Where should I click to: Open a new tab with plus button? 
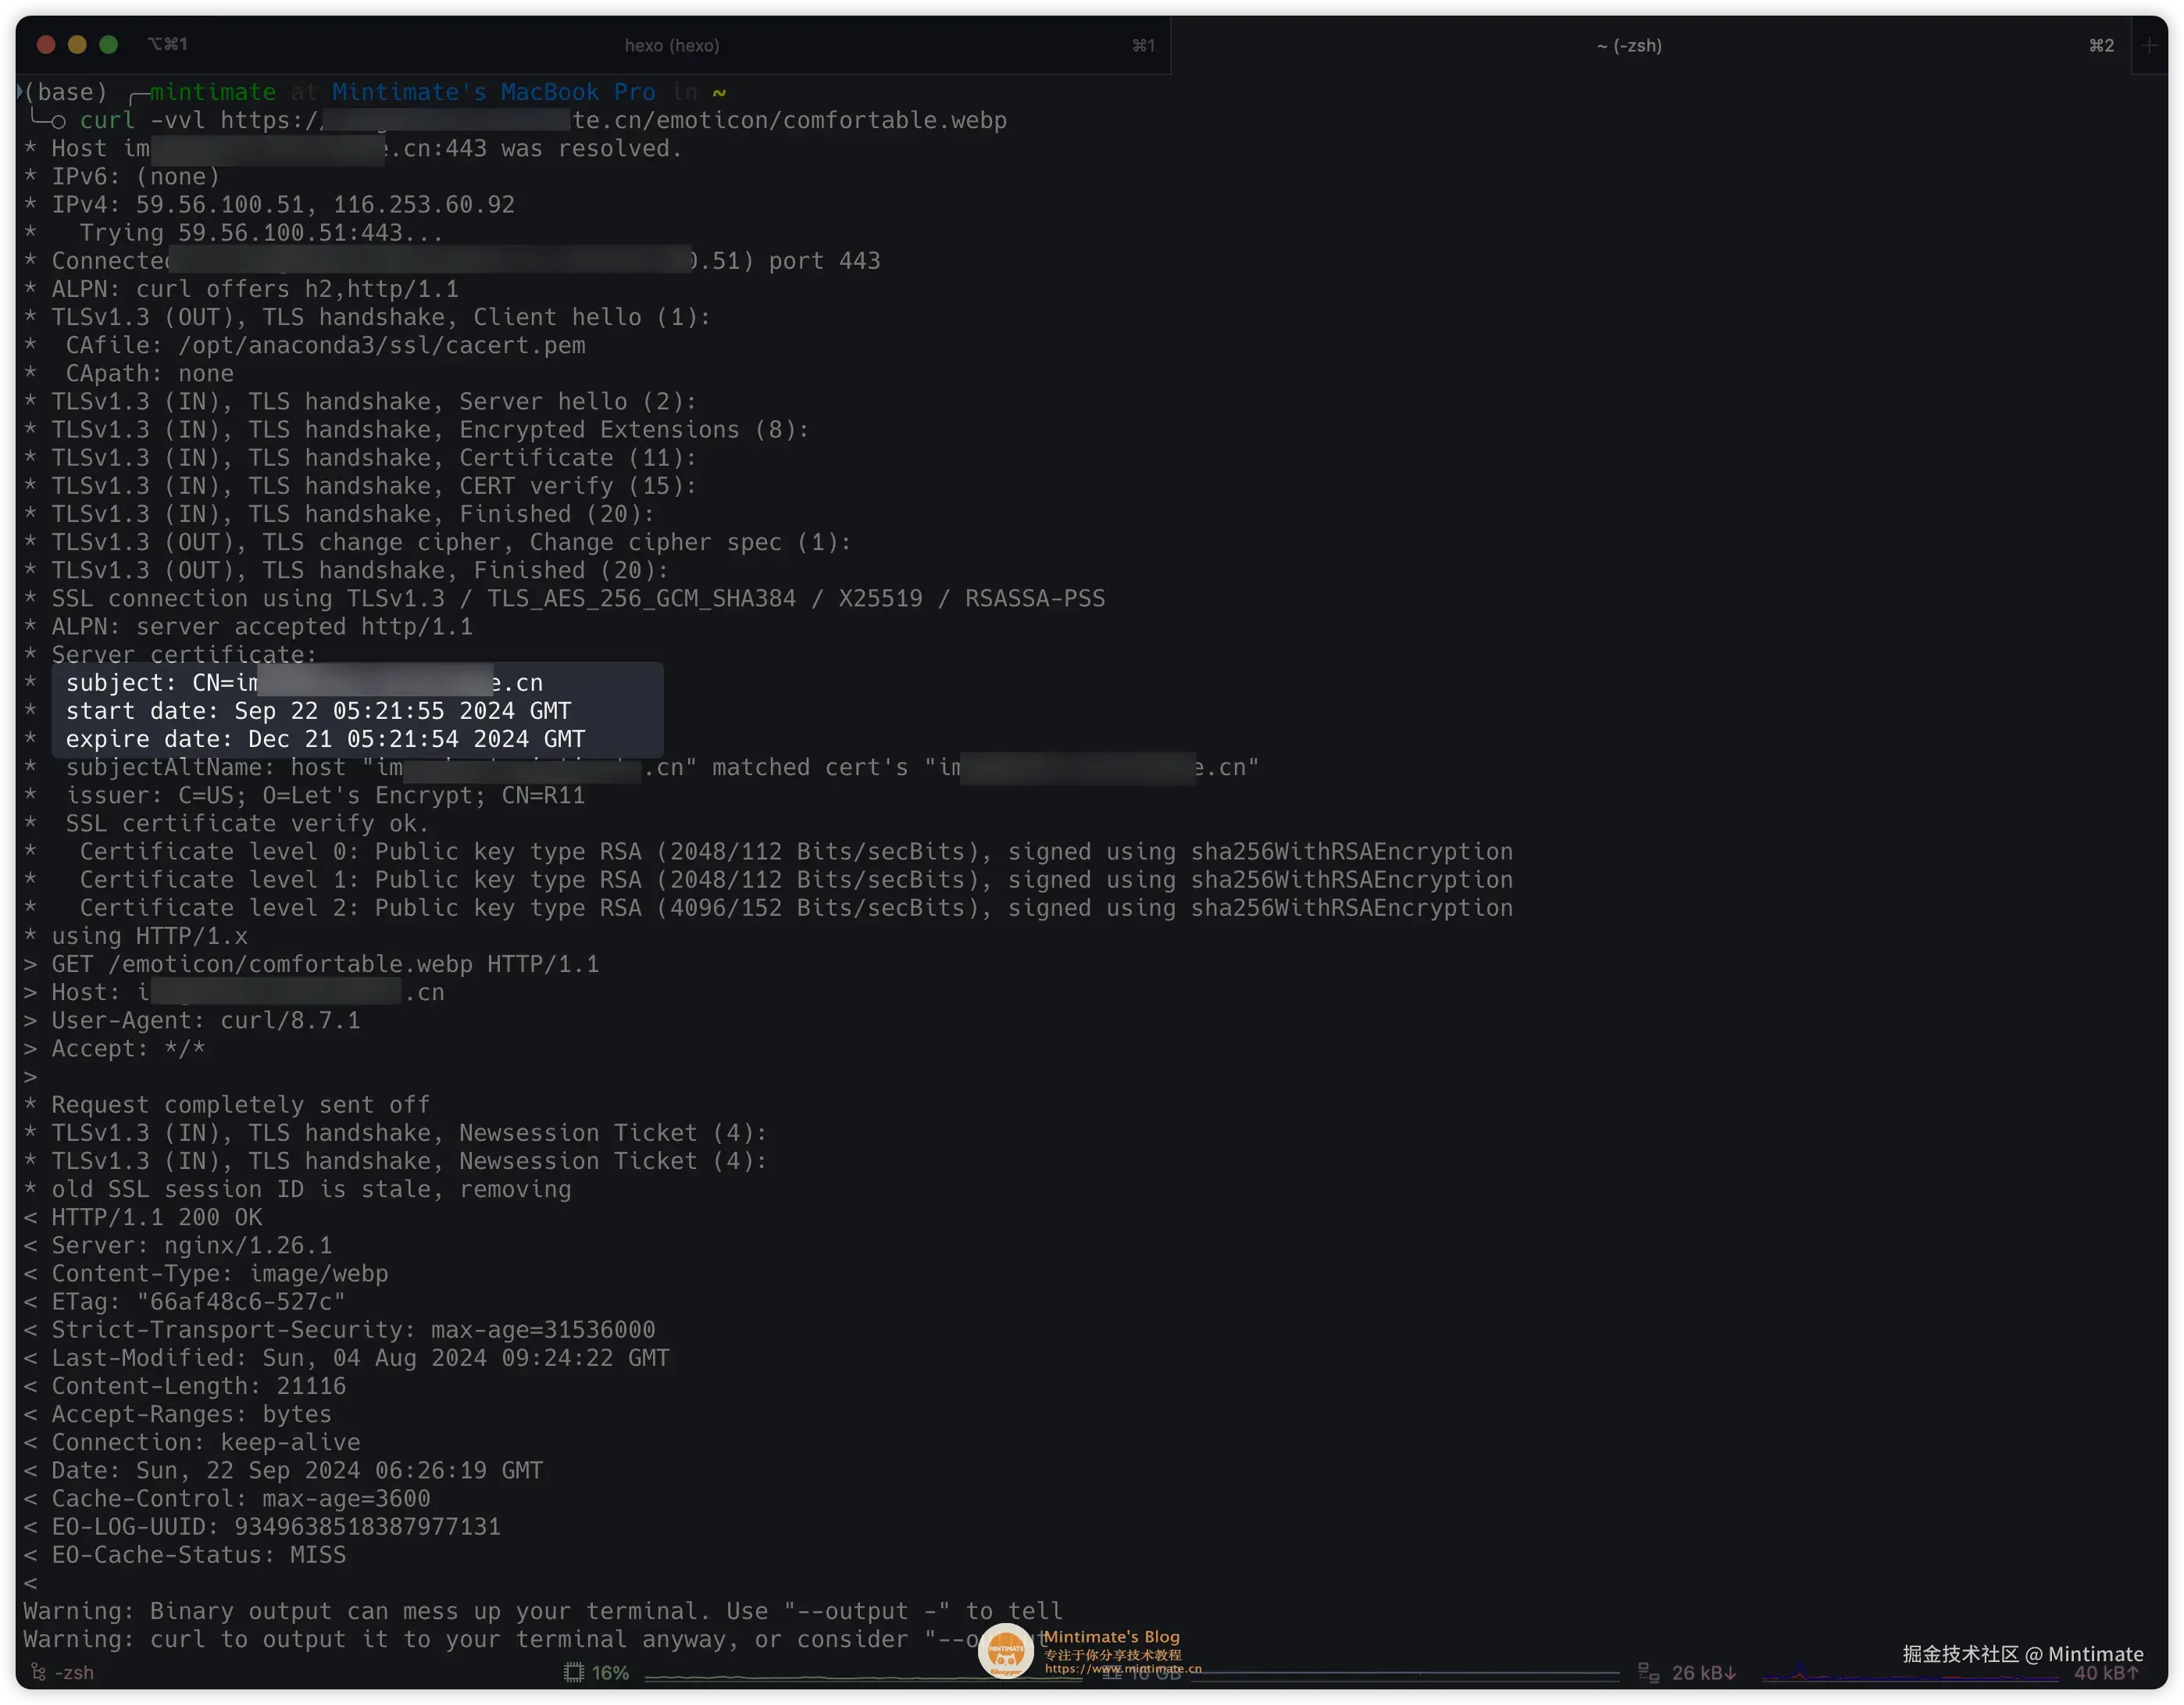[x=2149, y=45]
